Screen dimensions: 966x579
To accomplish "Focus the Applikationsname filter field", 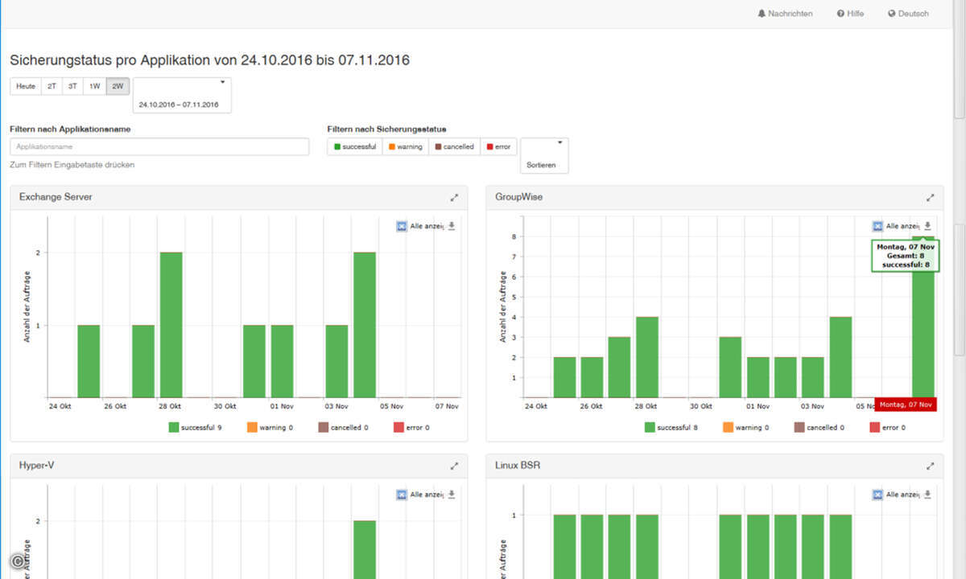I will click(159, 147).
